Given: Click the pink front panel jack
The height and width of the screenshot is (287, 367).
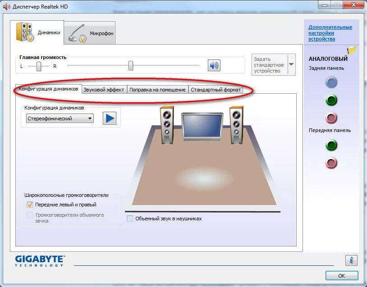Looking at the screenshot, I should pyautogui.click(x=331, y=163).
